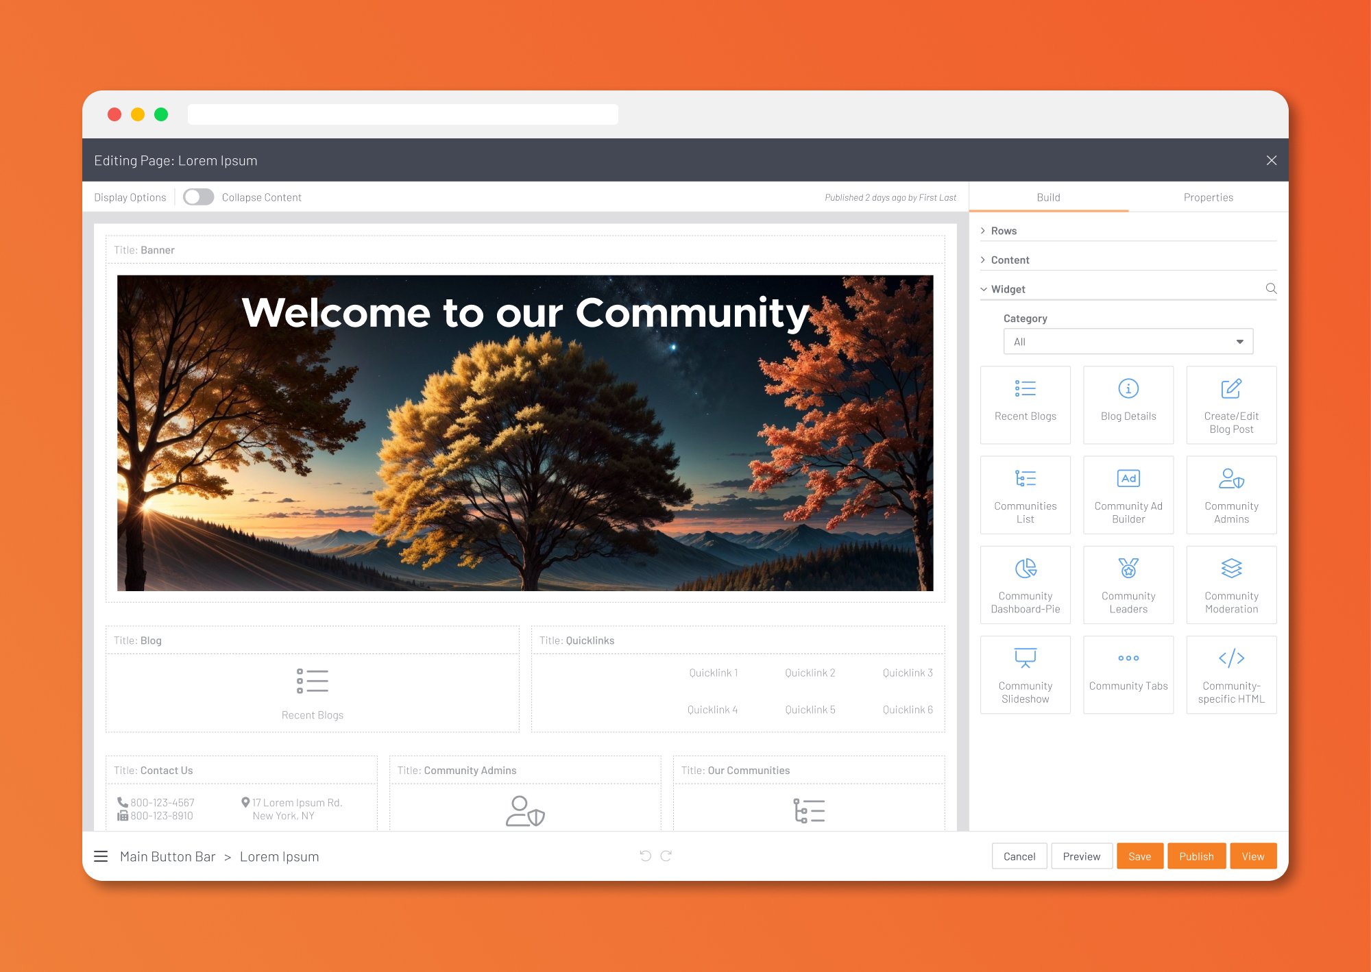
Task: Choose the Community Slideshow widget
Action: click(x=1025, y=674)
